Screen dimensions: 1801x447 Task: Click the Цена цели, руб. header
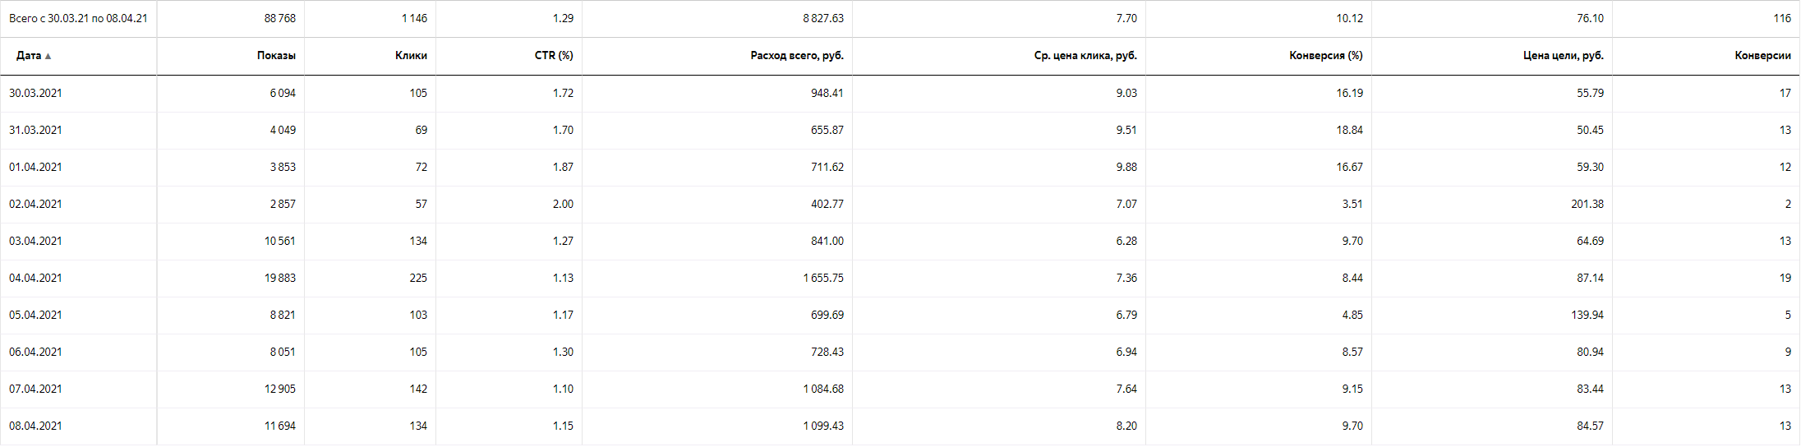coord(1564,56)
